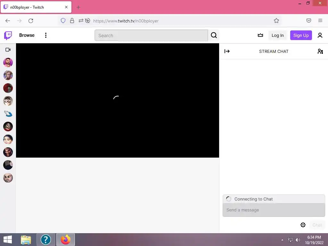Open the three-dot more menu next to Browse
The image size is (328, 246).
pos(45,35)
